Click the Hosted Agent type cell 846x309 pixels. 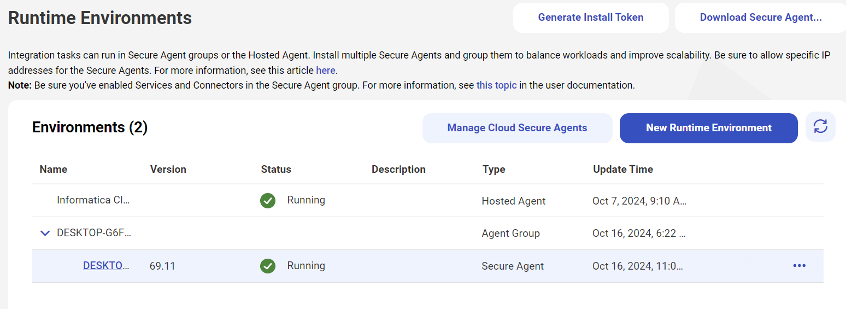pyautogui.click(x=514, y=201)
